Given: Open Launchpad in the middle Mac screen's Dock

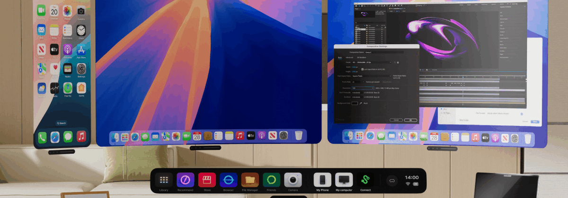Looking at the screenshot, I should [124, 137].
